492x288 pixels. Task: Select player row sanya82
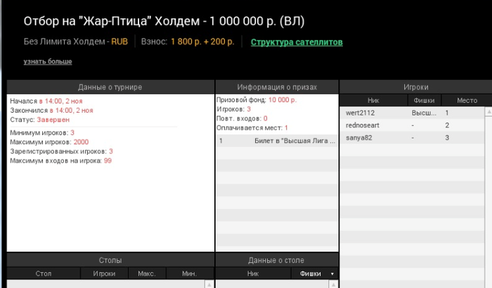(x=412, y=138)
